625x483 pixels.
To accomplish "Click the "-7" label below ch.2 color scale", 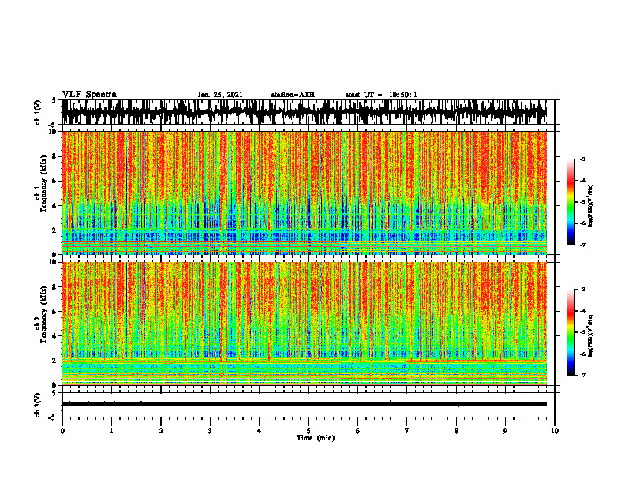I will 582,375.
